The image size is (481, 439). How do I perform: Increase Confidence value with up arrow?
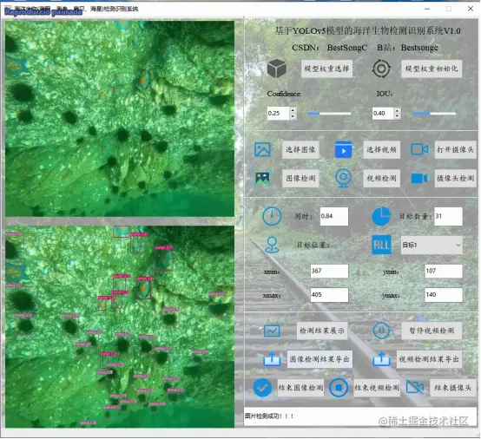[x=293, y=110]
